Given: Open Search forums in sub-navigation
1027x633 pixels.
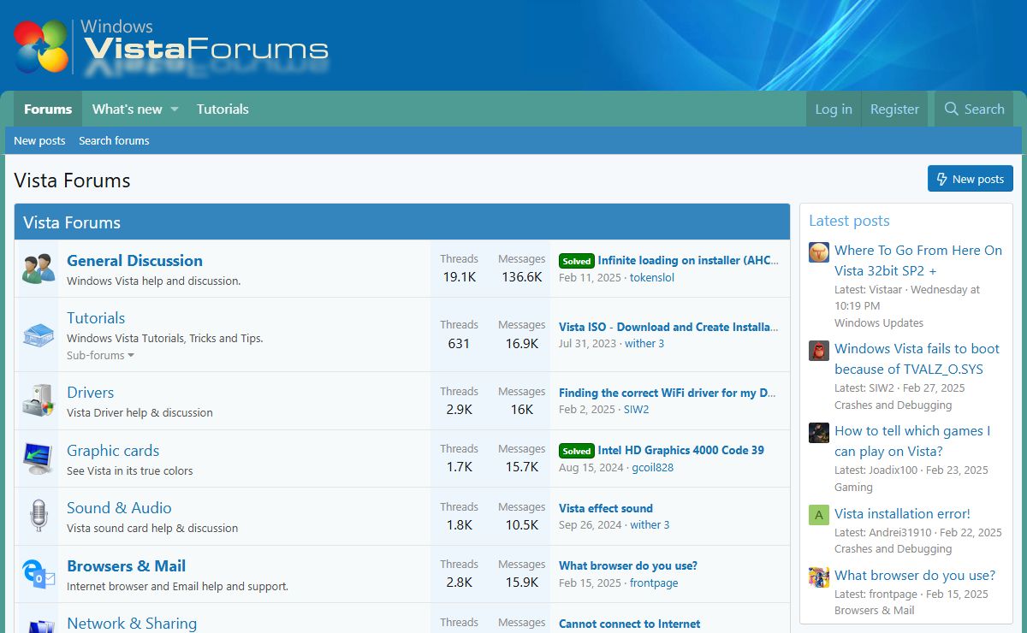Looking at the screenshot, I should 114,140.
